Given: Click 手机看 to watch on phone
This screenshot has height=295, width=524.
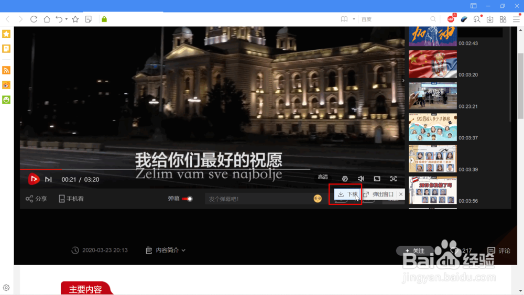Looking at the screenshot, I should [x=71, y=199].
